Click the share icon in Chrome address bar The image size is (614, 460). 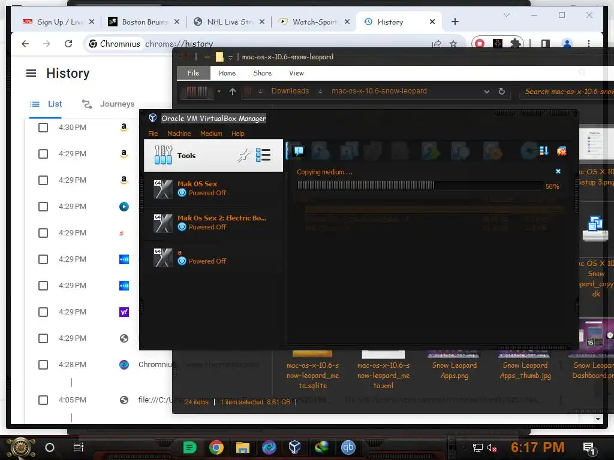pos(437,44)
